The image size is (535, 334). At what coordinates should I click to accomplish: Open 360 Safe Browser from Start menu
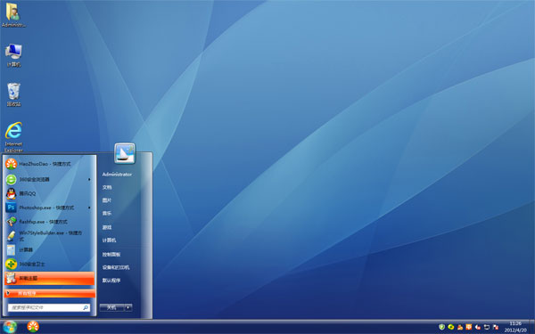point(49,179)
